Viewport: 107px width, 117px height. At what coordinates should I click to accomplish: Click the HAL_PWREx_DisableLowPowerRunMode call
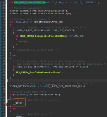(x=44, y=36)
